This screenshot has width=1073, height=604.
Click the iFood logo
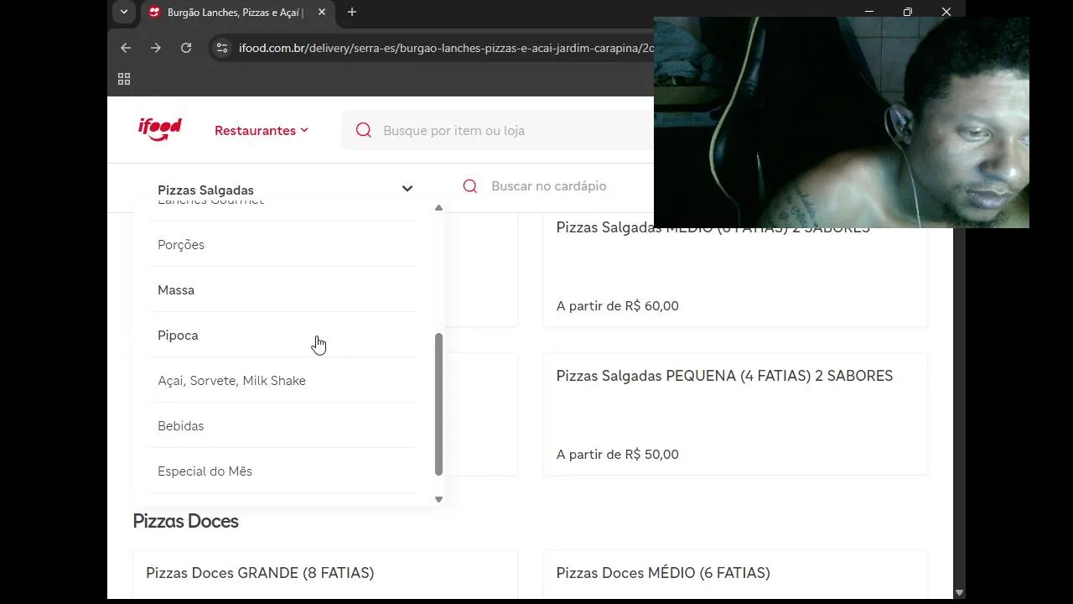[160, 129]
